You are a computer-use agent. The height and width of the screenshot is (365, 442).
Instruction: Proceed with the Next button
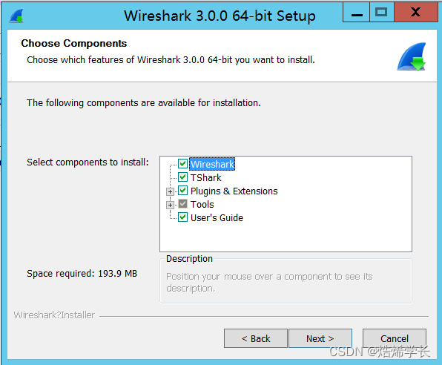[x=320, y=338]
